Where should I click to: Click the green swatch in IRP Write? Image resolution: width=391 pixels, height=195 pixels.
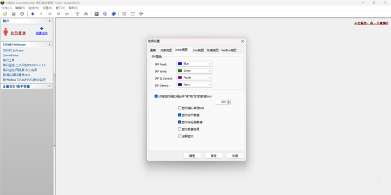click(180, 70)
